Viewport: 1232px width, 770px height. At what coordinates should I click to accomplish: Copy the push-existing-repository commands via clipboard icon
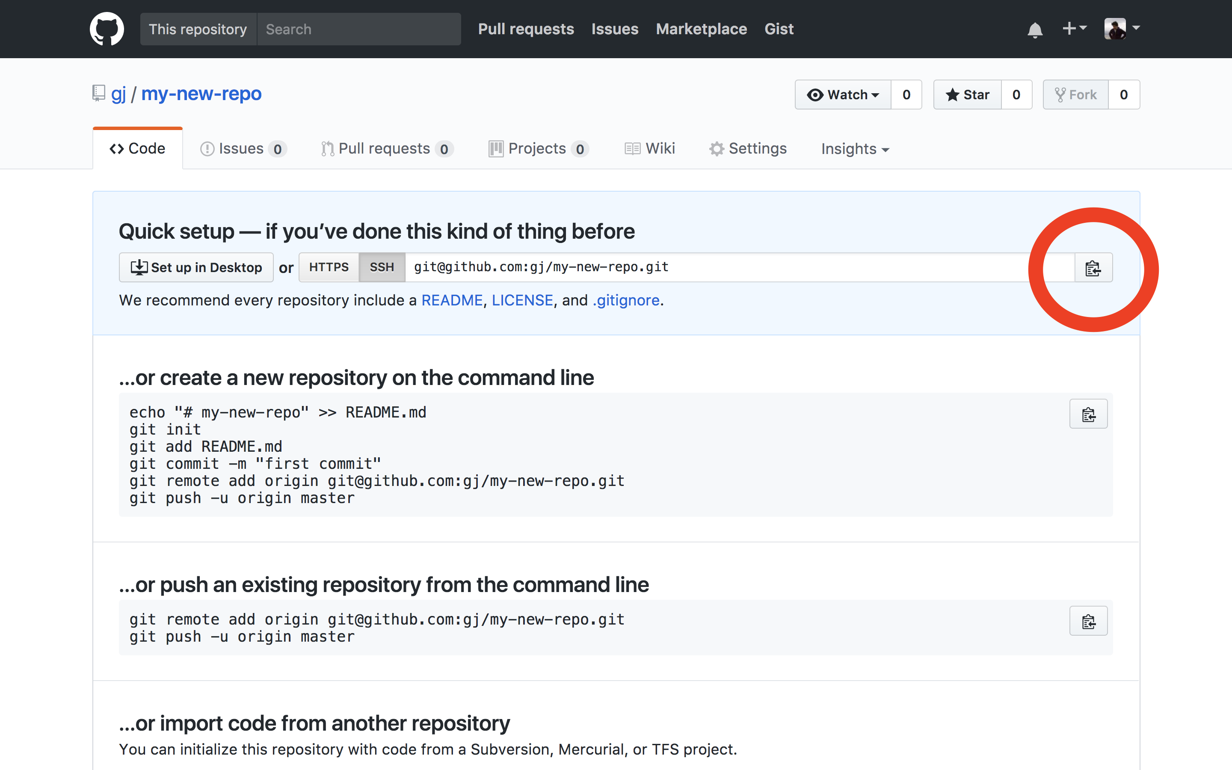pyautogui.click(x=1088, y=621)
